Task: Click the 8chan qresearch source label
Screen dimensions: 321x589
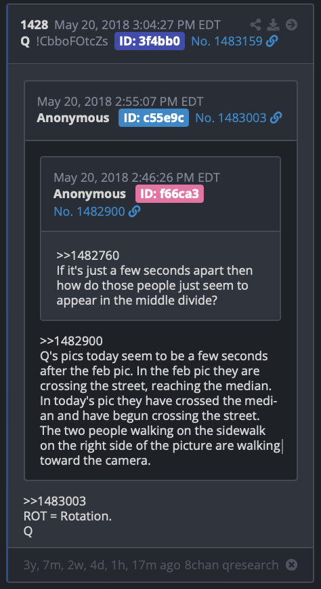Action: (232, 565)
